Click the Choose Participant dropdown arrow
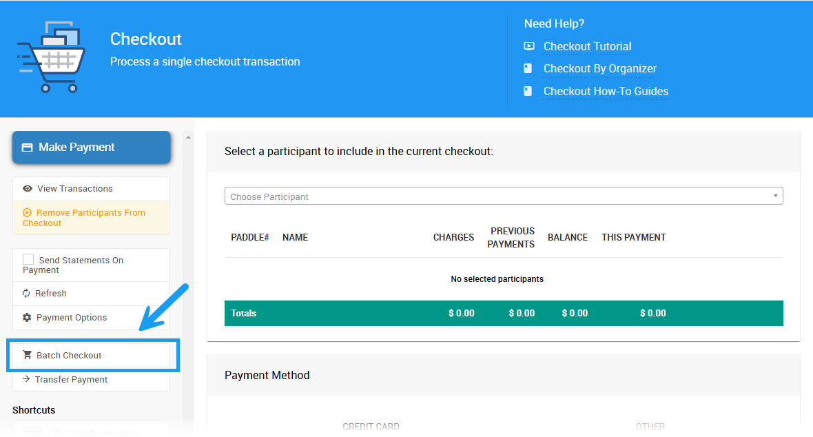Viewport: 813px width, 437px height. 775,196
